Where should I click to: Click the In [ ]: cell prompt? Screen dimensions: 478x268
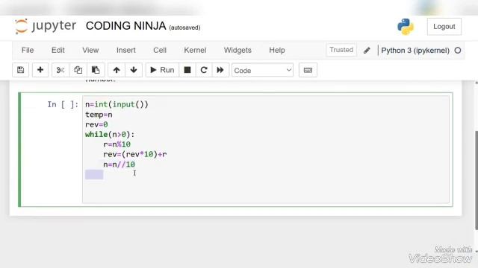(x=63, y=104)
